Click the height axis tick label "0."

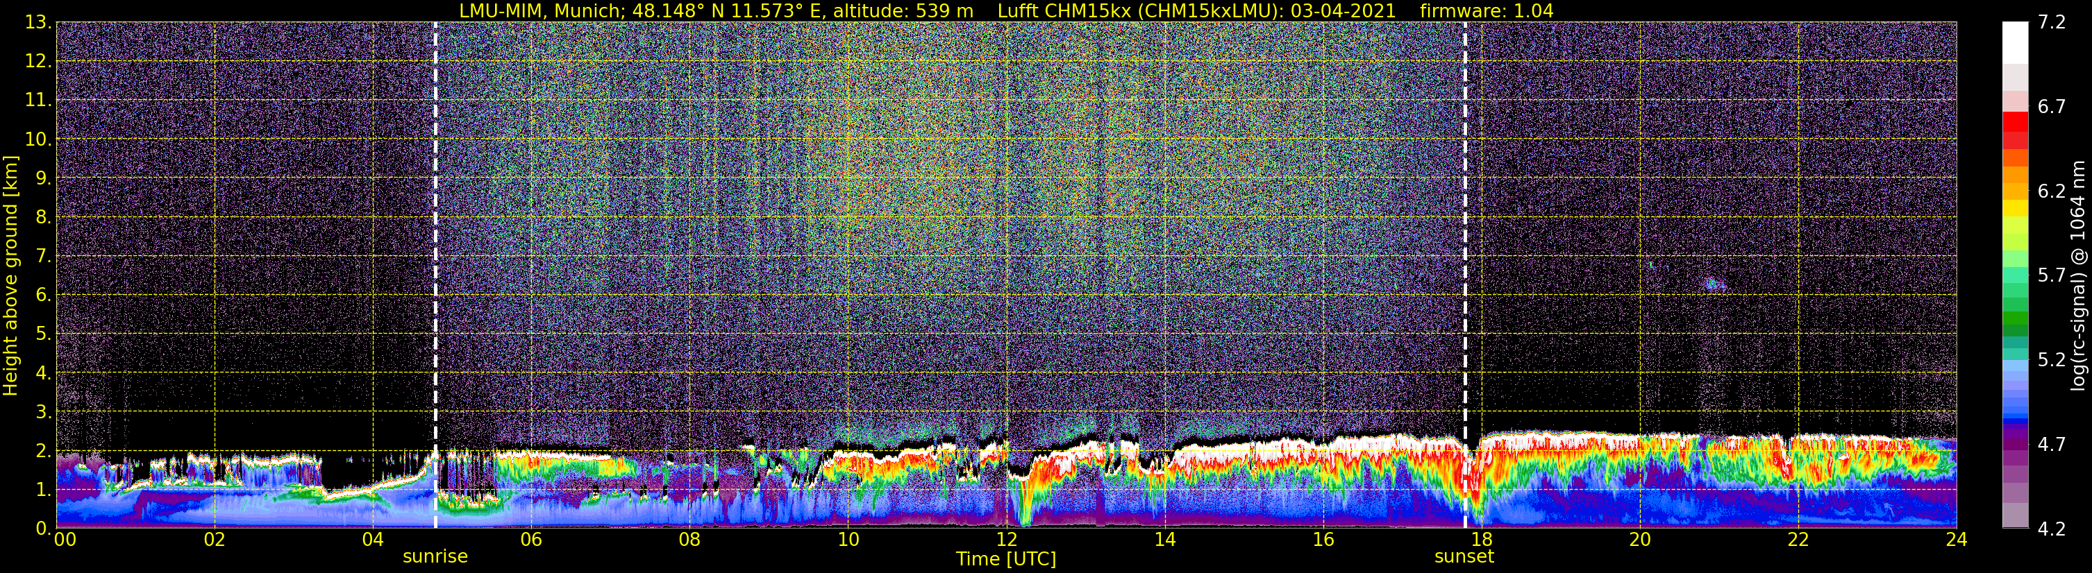point(44,529)
